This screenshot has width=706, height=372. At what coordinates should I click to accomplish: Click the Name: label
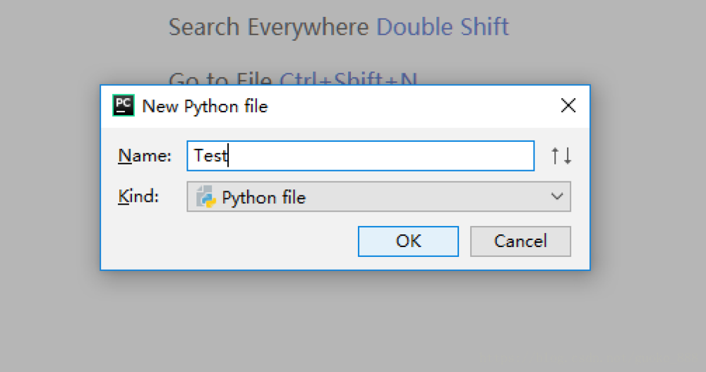click(x=145, y=156)
